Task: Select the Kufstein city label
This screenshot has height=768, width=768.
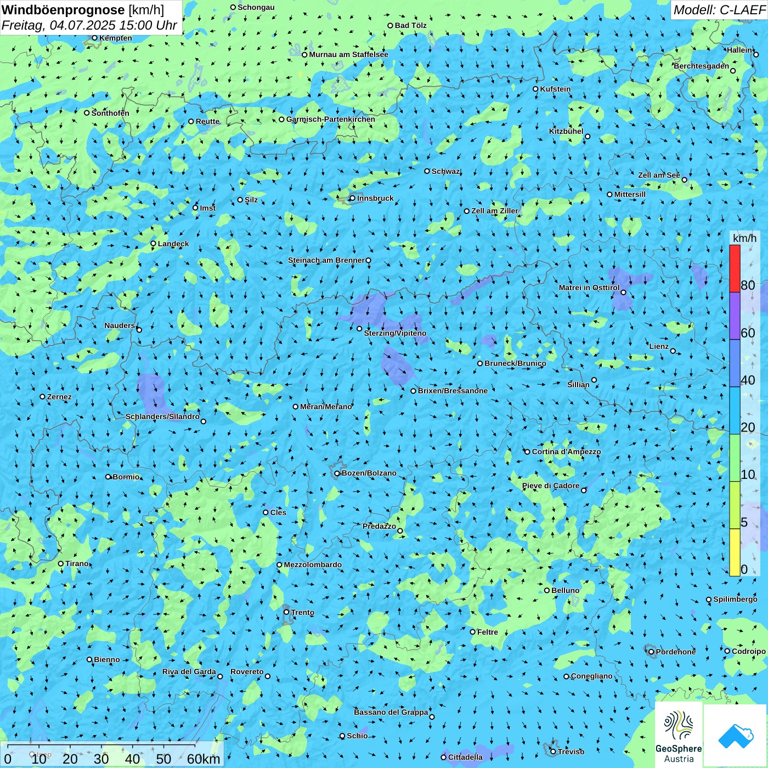Action: pyautogui.click(x=555, y=89)
